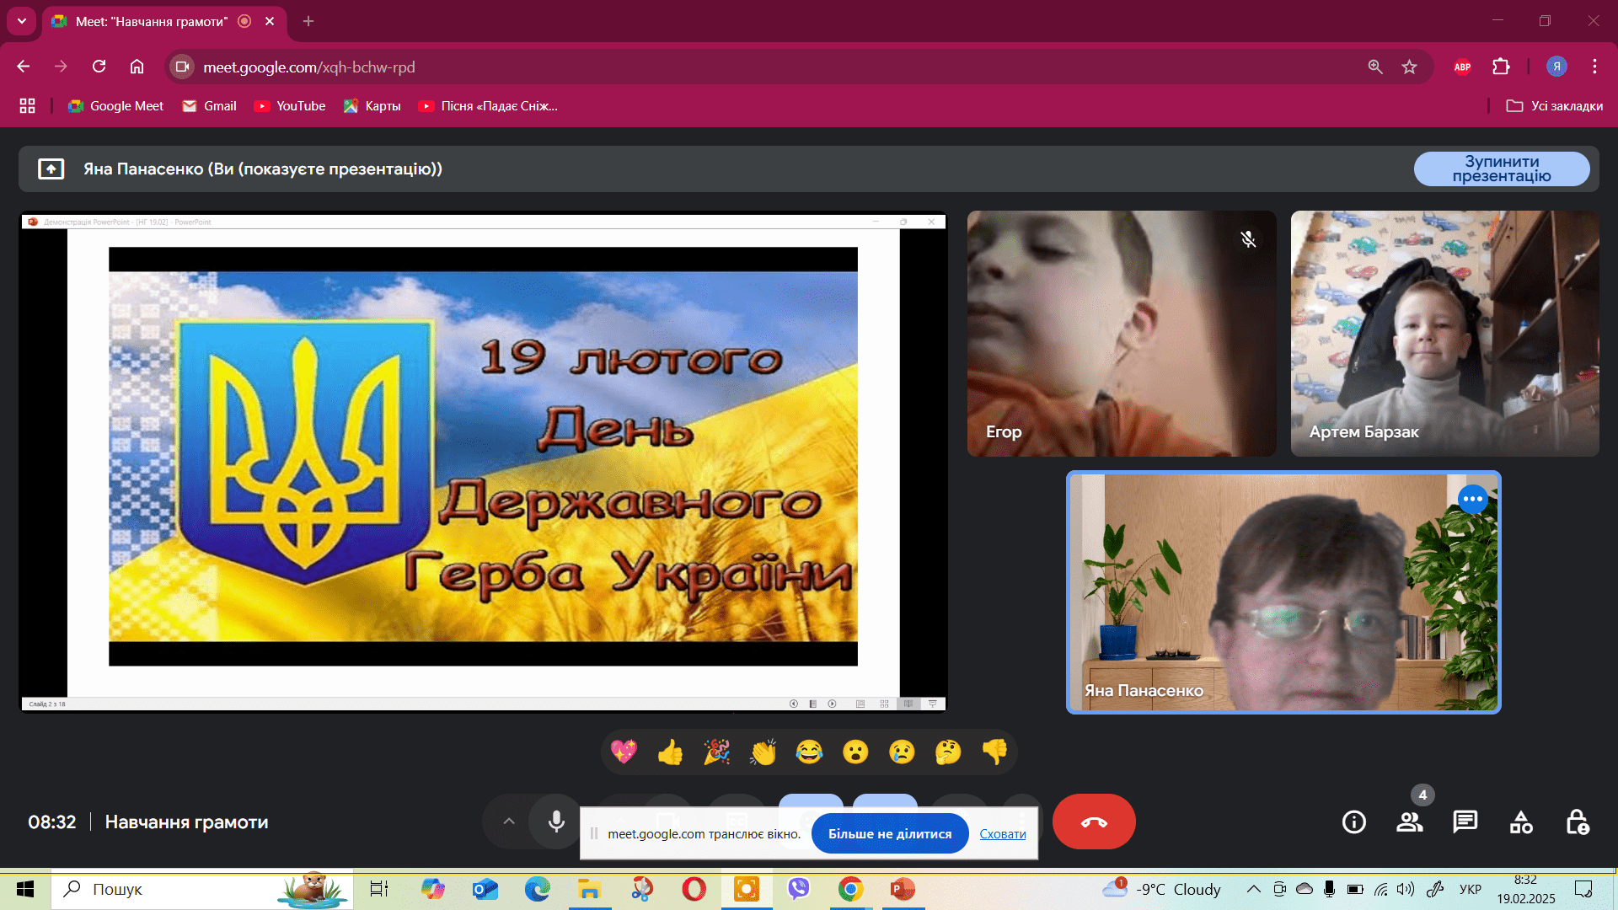Open the YouTube bookmark
The height and width of the screenshot is (910, 1618).
[x=291, y=106]
